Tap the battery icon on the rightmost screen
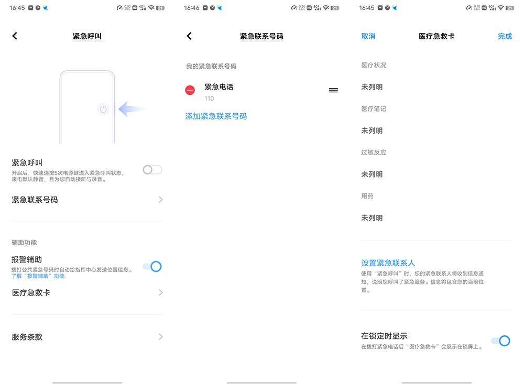 [x=510, y=8]
